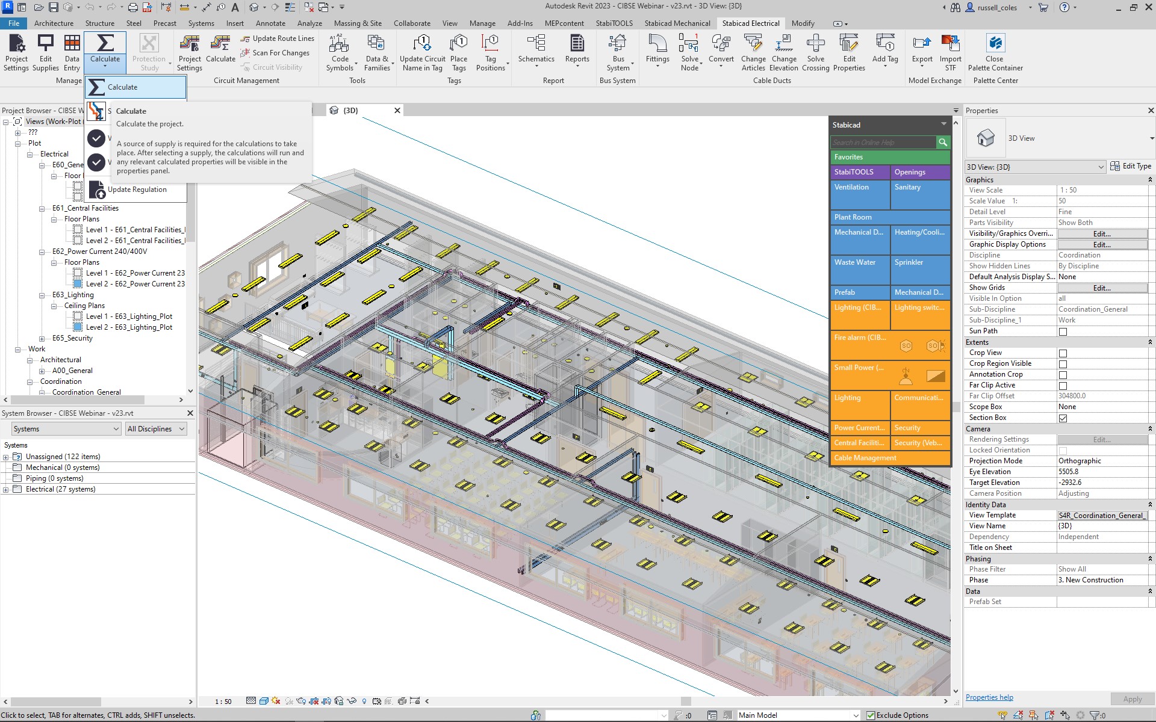Click the Stabicad online help search field

883,143
